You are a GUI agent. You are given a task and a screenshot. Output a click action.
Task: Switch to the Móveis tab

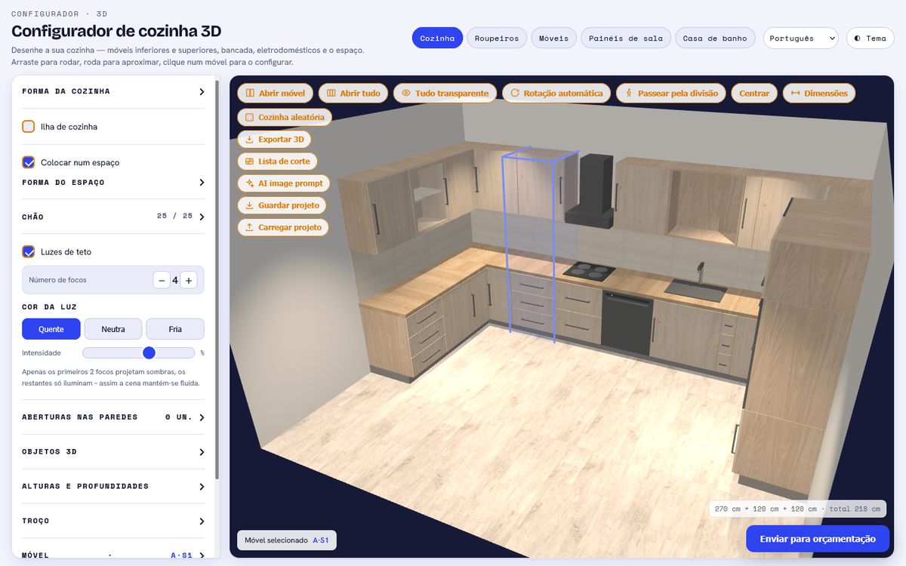pos(554,38)
